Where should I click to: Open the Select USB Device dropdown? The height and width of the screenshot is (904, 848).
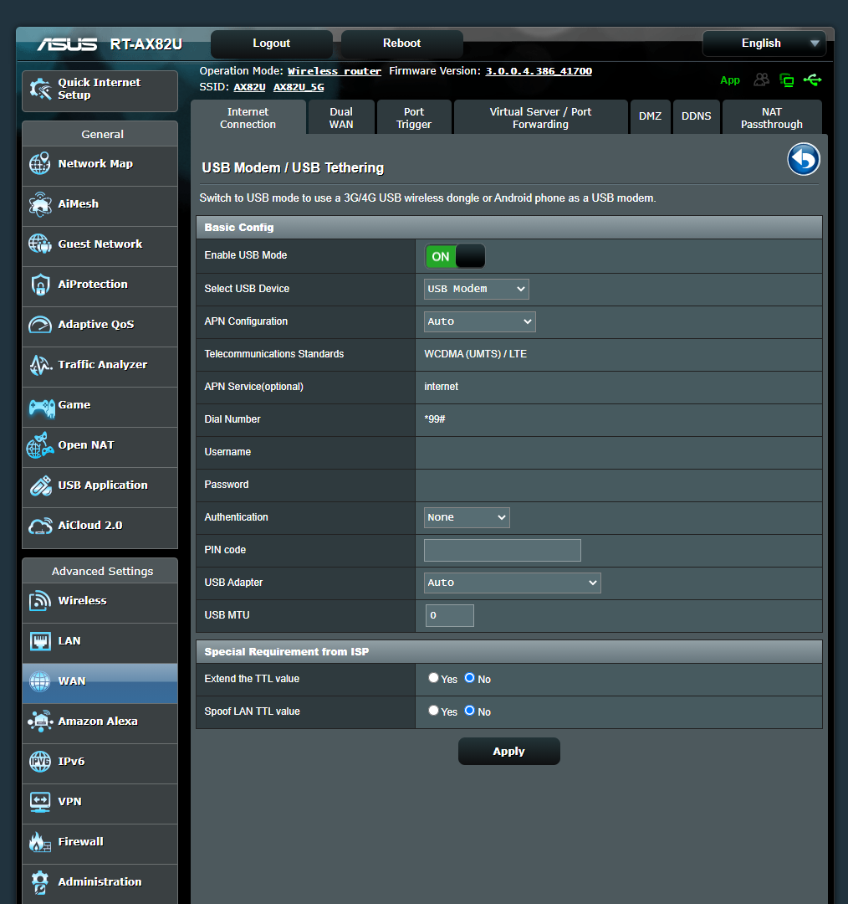(x=477, y=289)
